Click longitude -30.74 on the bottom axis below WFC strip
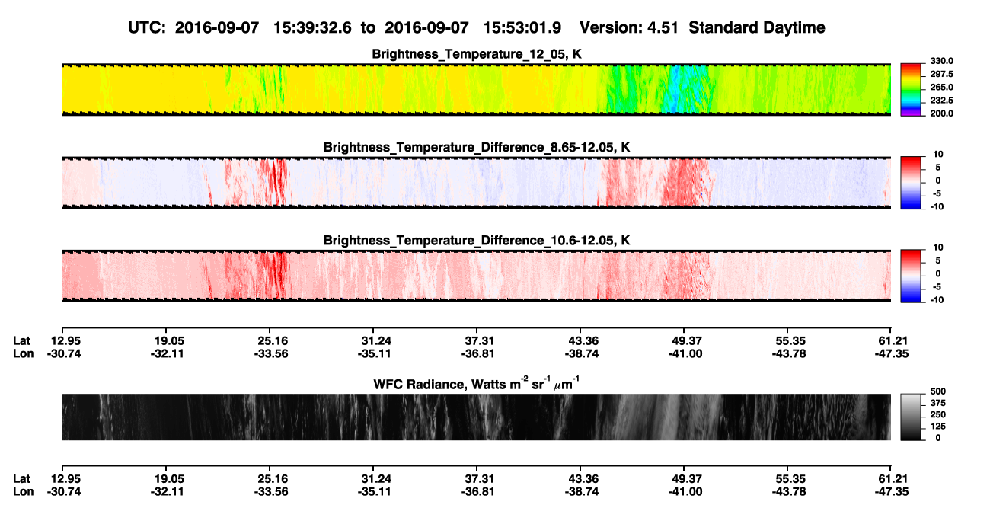Viewport: 990px width, 508px height. (64, 491)
